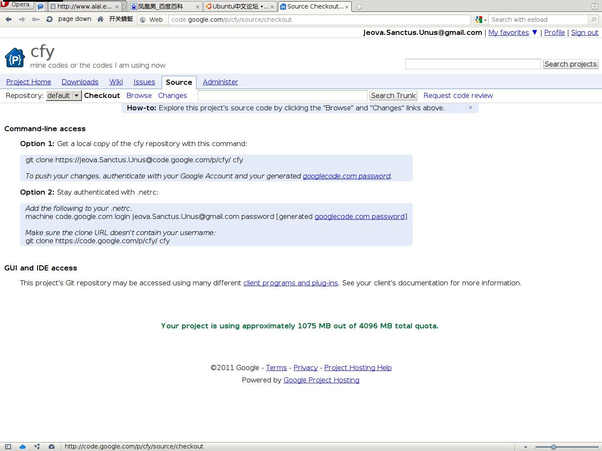Viewport: 602px width, 451px height.
Task: Open the Profile link
Action: click(554, 33)
